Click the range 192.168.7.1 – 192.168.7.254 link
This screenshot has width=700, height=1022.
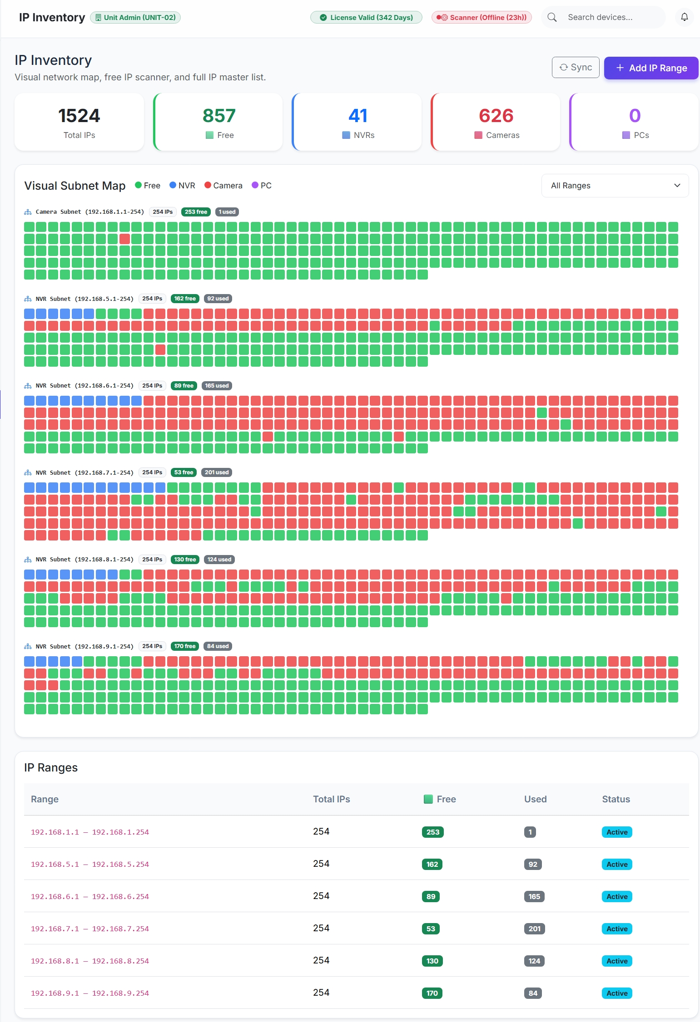point(90,929)
